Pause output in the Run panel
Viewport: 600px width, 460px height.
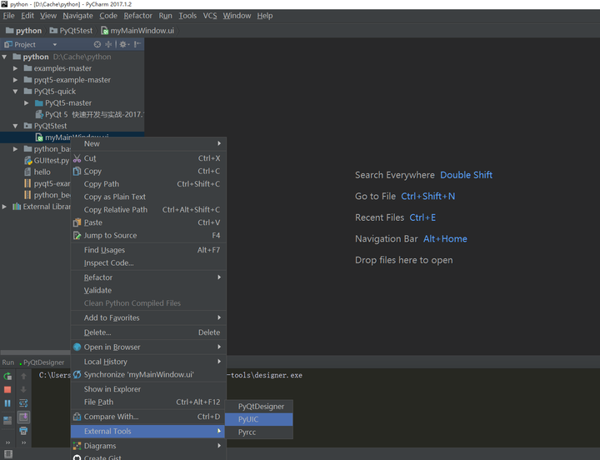click(7, 403)
